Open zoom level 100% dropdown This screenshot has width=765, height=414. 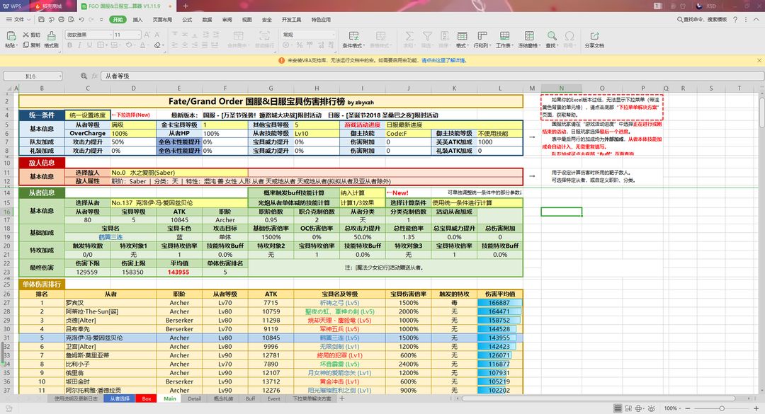point(671,408)
